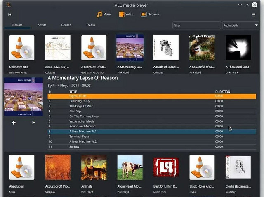Open the Music section
Screen dimensions: 264x197
click(104, 14)
